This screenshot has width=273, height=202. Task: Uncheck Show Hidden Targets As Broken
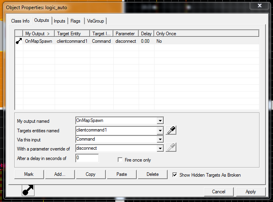pyautogui.click(x=175, y=175)
